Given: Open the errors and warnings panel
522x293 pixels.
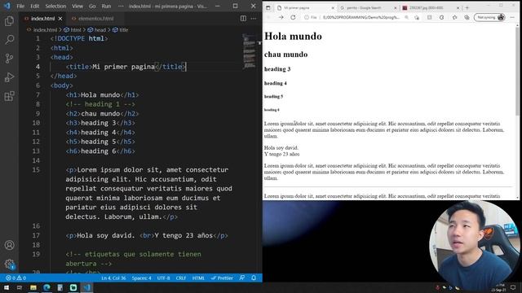Looking at the screenshot, I should click(x=15, y=278).
